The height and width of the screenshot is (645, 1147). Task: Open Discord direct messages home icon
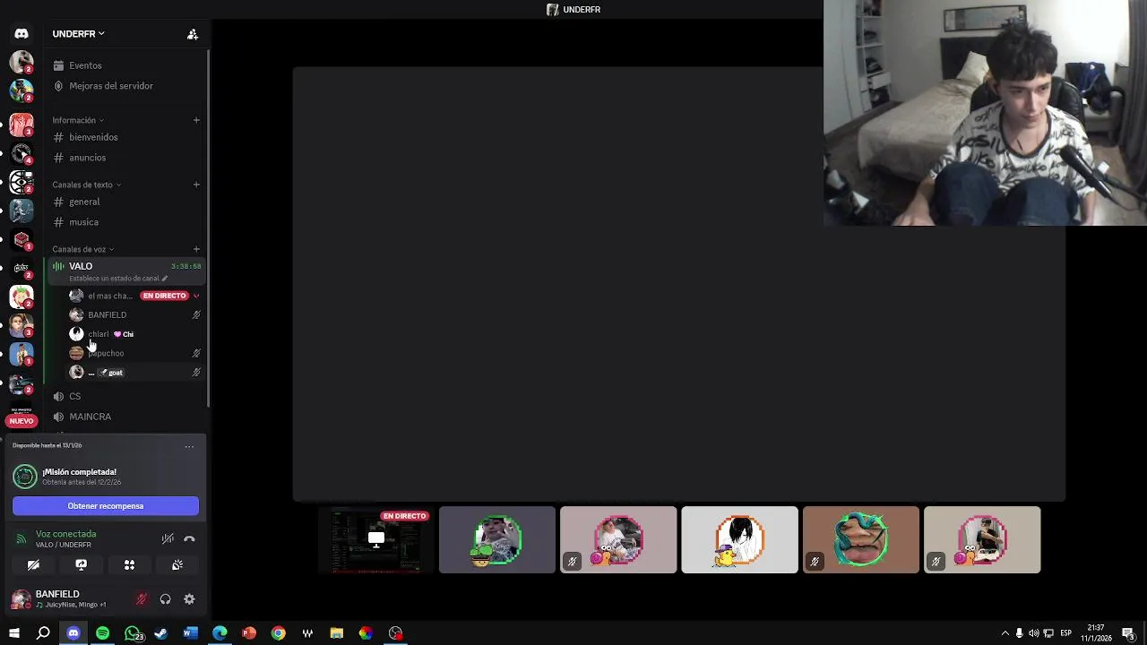coord(22,34)
